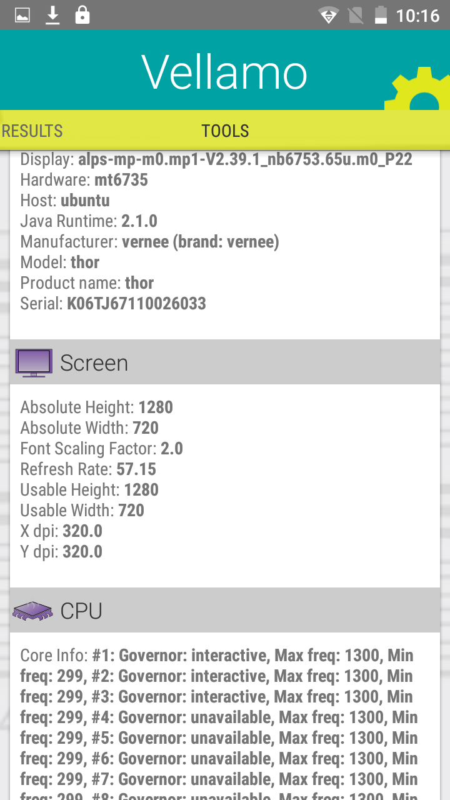Tap the lock icon in status bar
The width and height of the screenshot is (450, 800).
(x=82, y=15)
